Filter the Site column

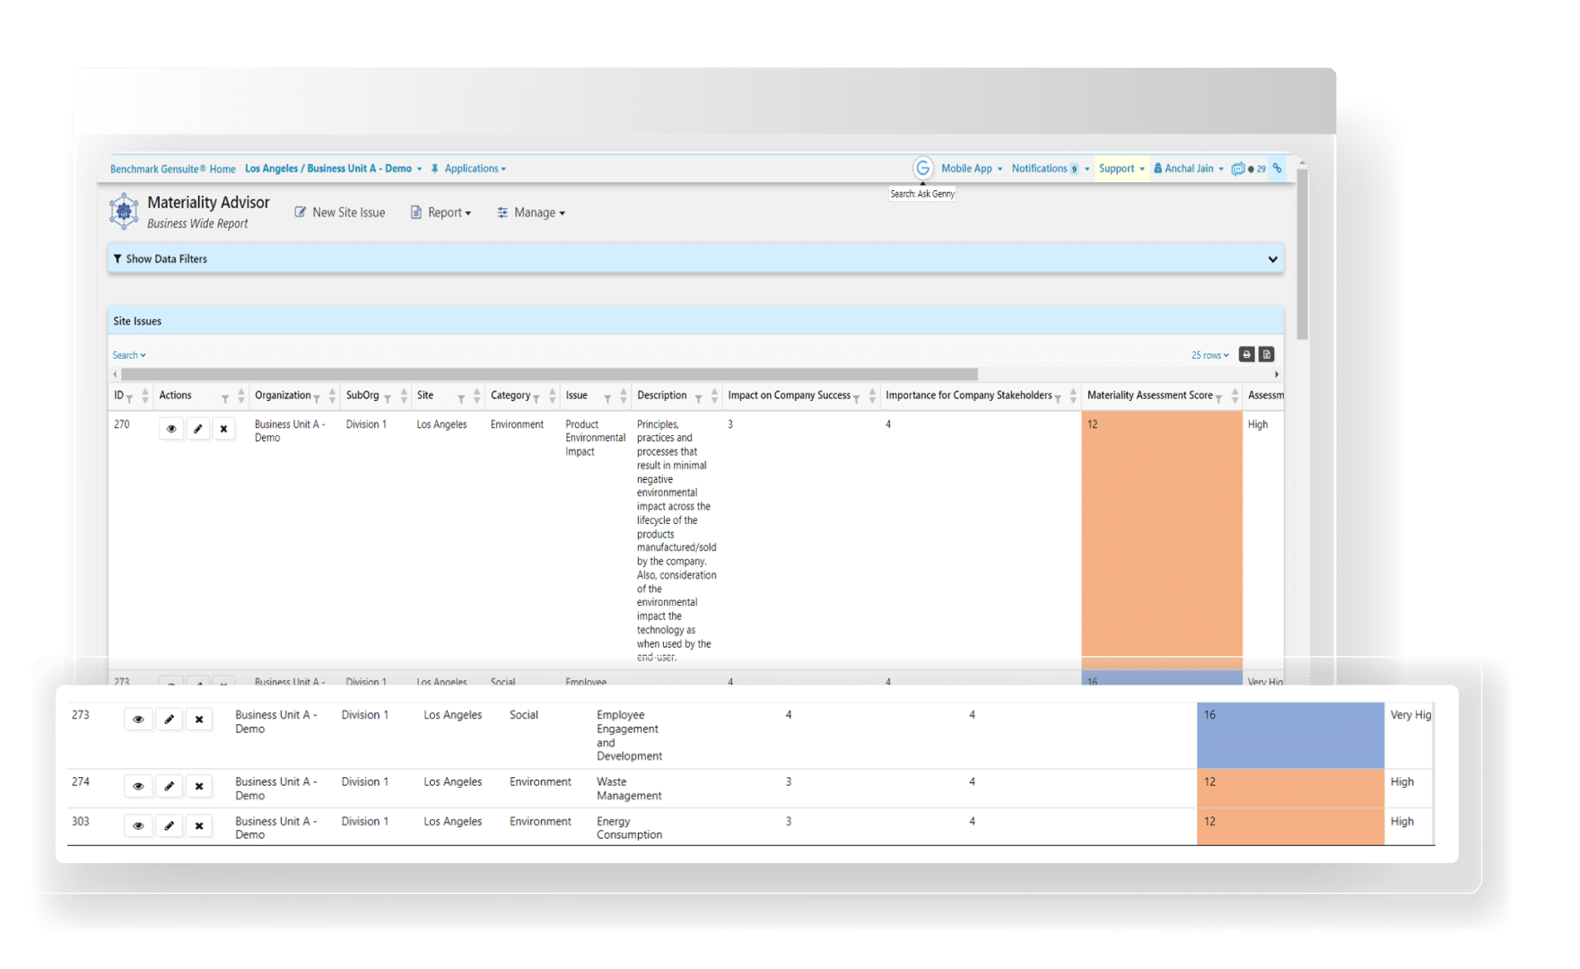(x=461, y=398)
